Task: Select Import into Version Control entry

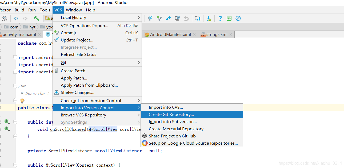Action: pyautogui.click(x=97, y=108)
